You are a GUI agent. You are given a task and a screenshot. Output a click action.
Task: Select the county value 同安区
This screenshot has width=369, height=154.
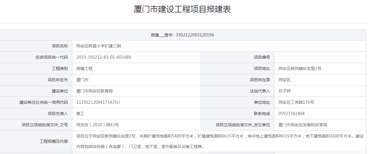point(285,80)
